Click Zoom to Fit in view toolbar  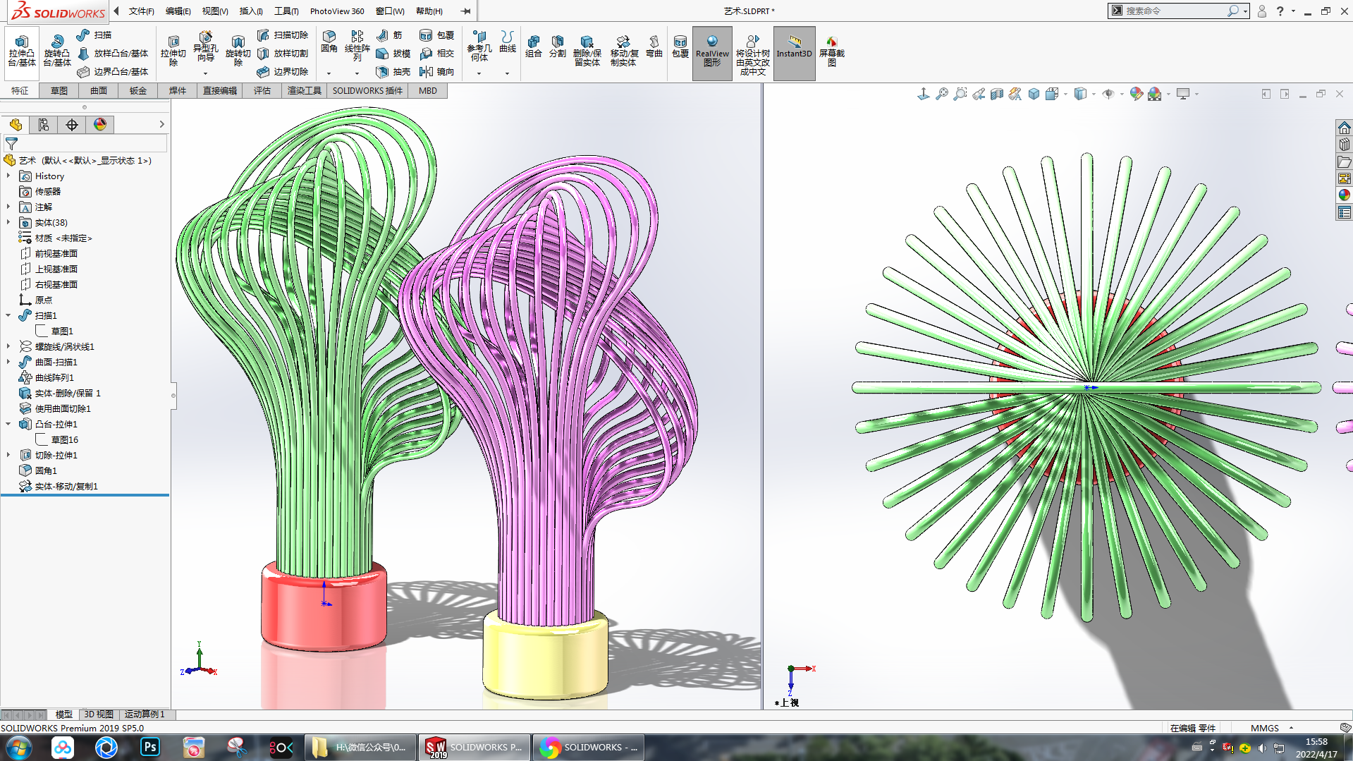coord(942,94)
